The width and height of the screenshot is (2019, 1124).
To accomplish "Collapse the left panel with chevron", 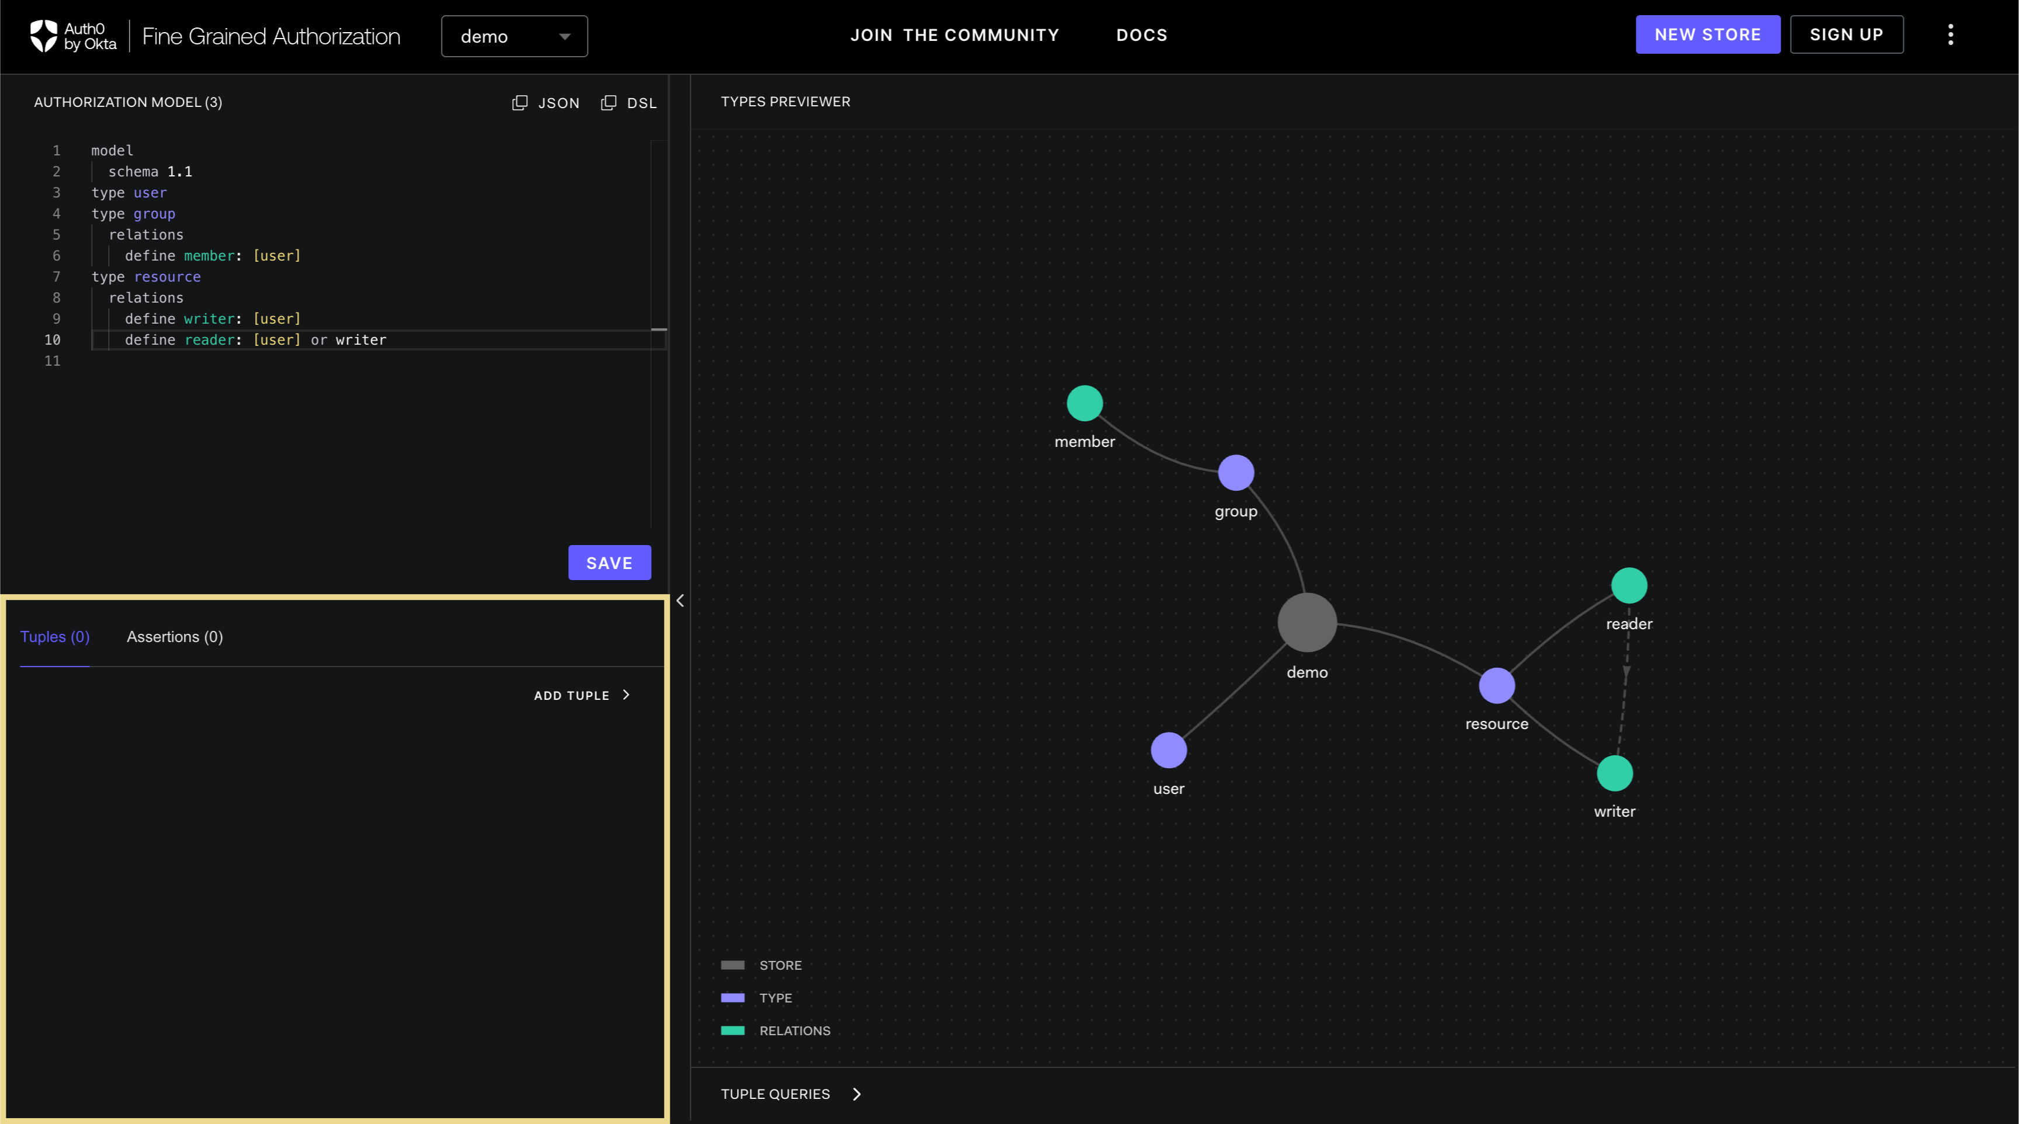I will 680,601.
